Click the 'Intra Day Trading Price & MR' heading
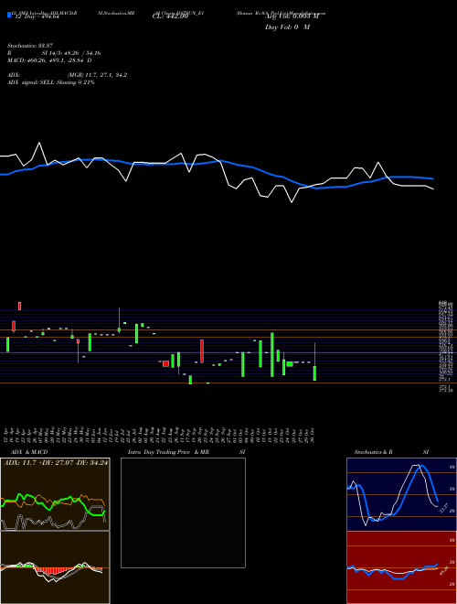Image resolution: width=457 pixels, height=604 pixels. click(x=169, y=452)
